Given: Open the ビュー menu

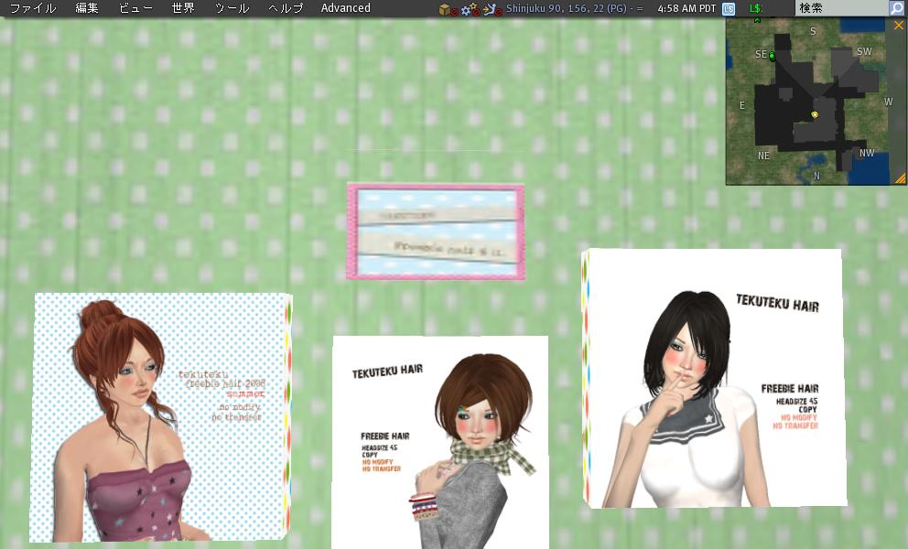Looking at the screenshot, I should (136, 8).
